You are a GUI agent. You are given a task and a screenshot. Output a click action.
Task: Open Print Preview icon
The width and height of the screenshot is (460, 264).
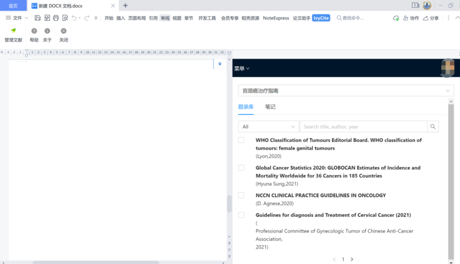click(x=65, y=18)
